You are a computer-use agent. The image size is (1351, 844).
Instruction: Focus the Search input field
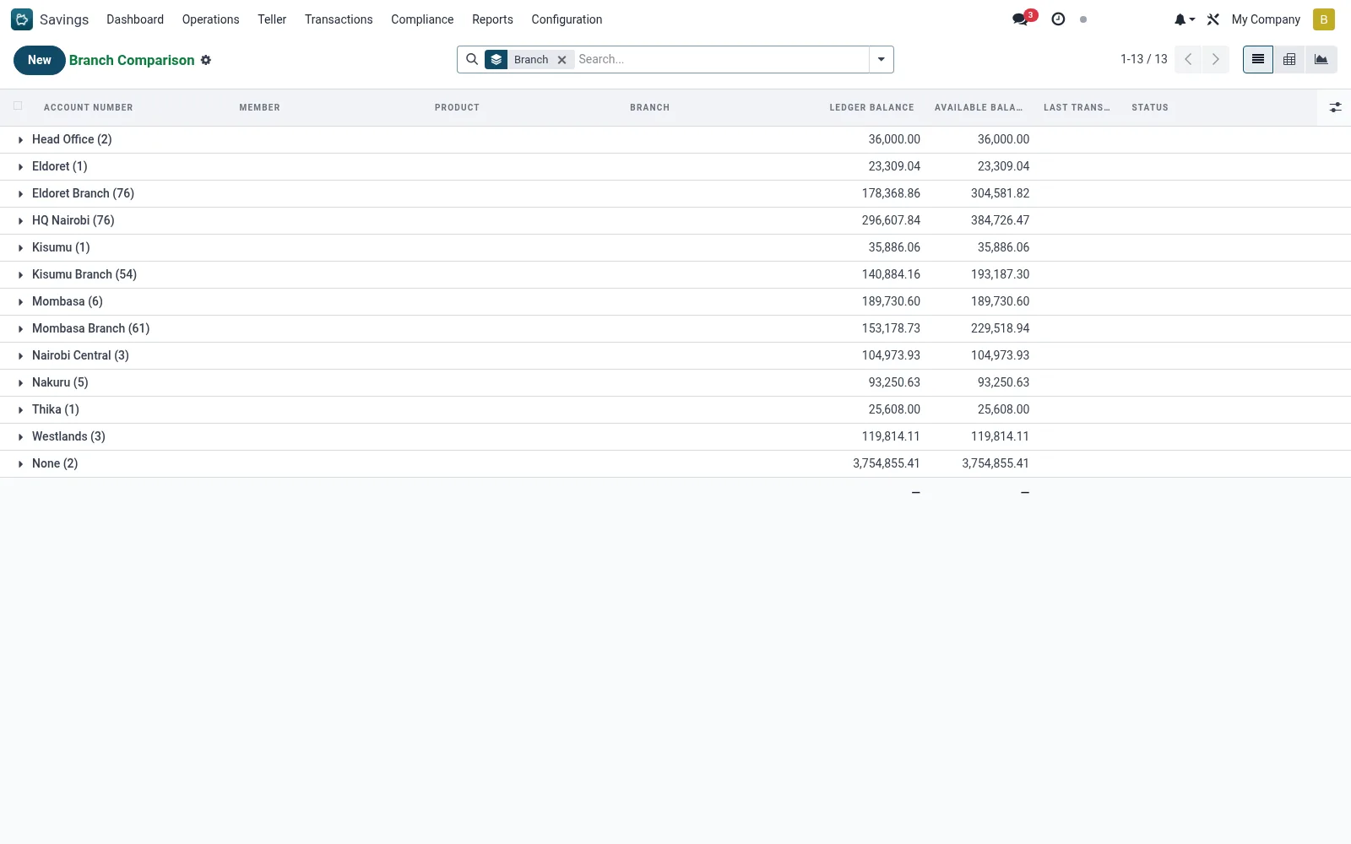[x=721, y=59]
